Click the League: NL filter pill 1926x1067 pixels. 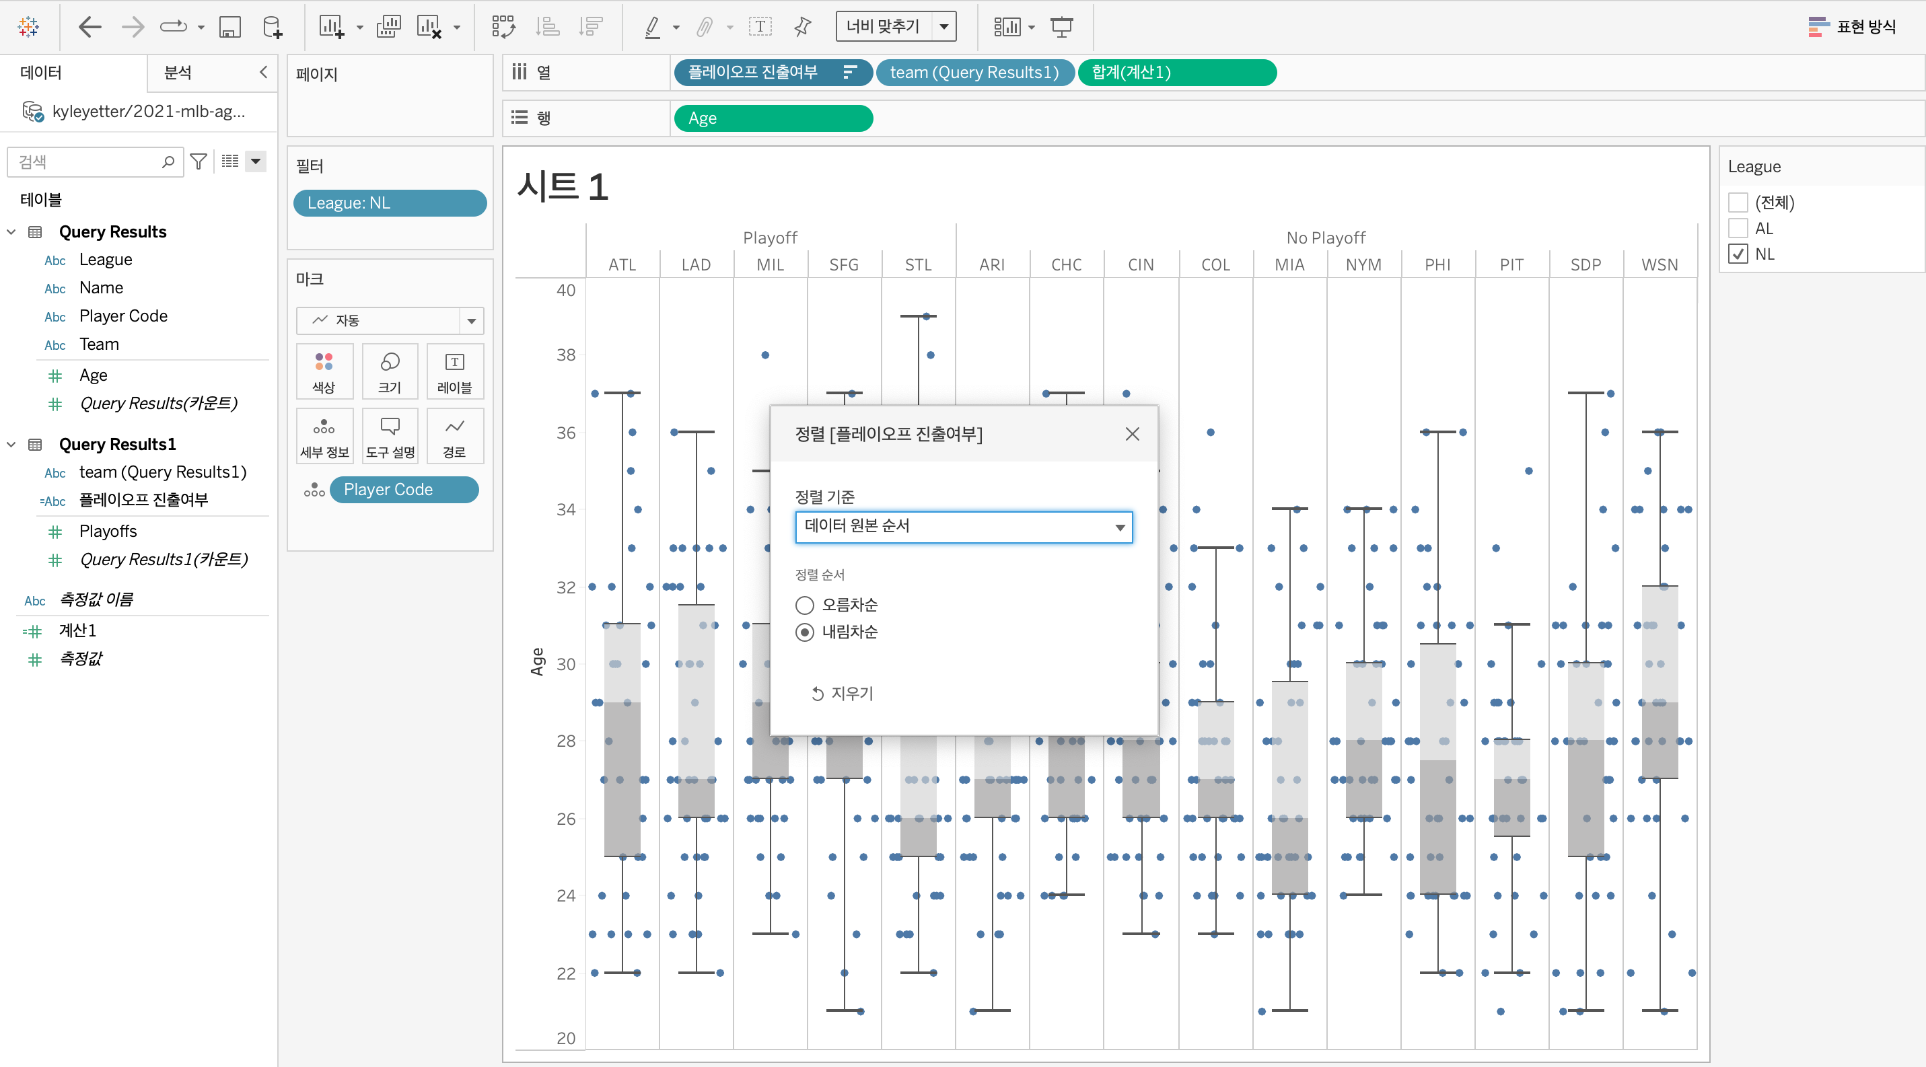[x=390, y=203]
